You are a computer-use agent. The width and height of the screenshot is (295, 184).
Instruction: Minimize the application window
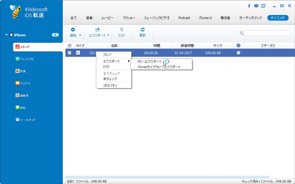coord(274,6)
